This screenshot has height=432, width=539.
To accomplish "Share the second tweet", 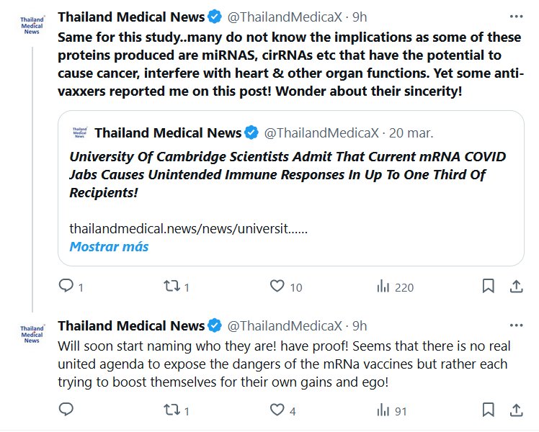I will (516, 410).
